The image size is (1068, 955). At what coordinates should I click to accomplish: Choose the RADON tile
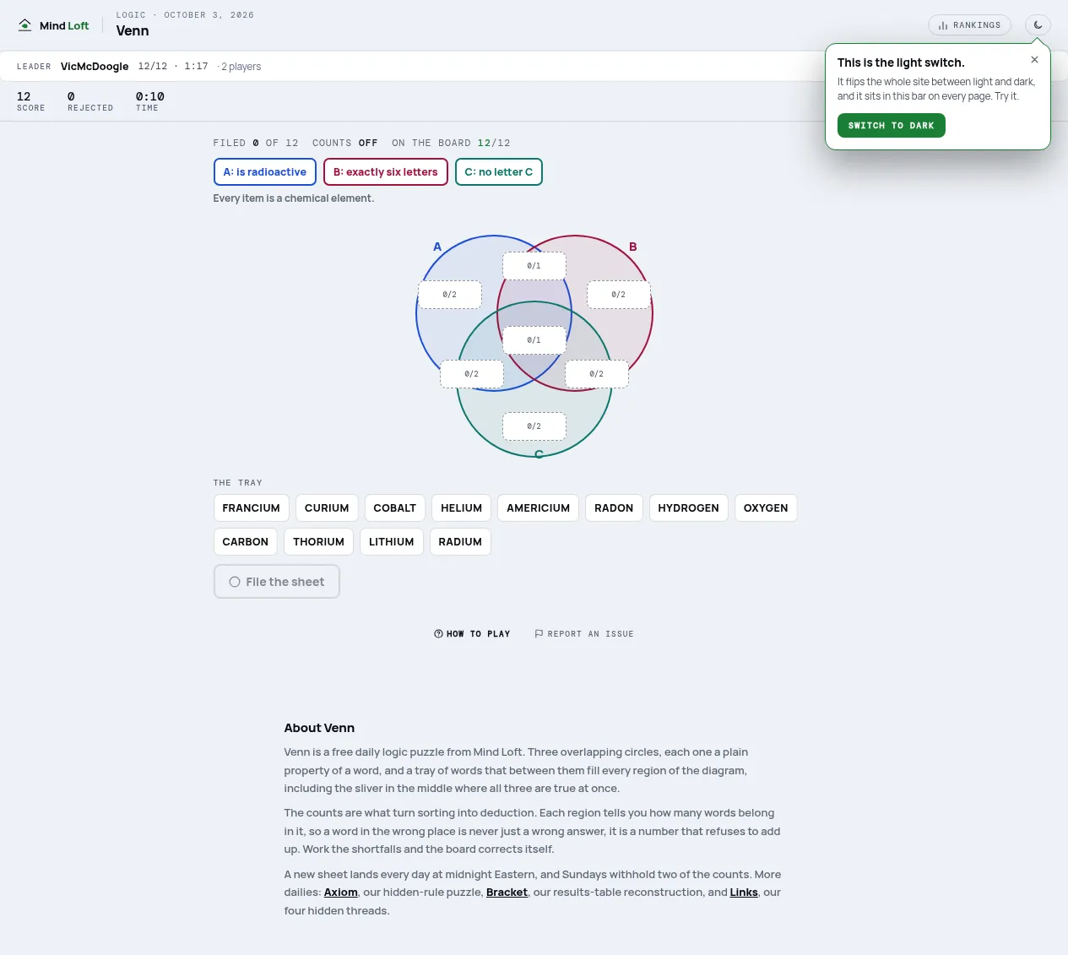tap(614, 508)
